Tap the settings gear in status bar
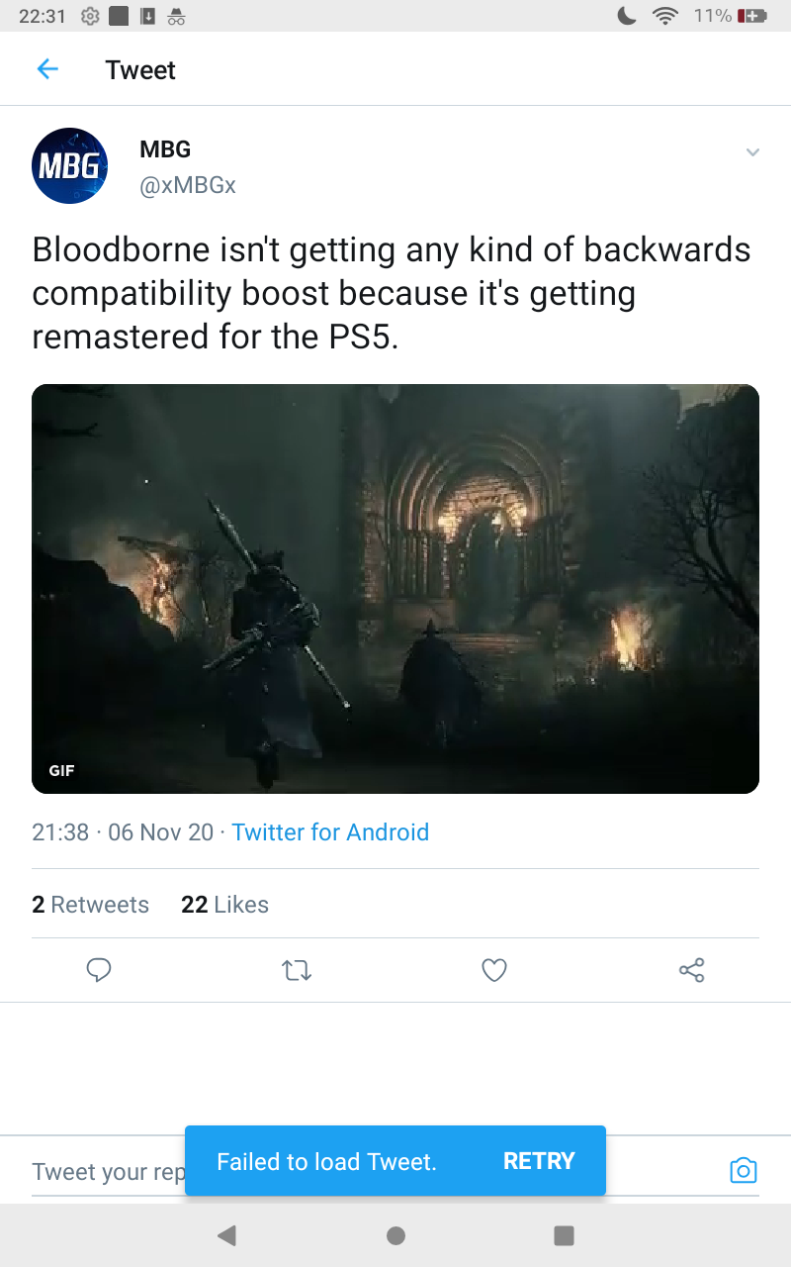Screen dimensions: 791x1267 coord(90,16)
